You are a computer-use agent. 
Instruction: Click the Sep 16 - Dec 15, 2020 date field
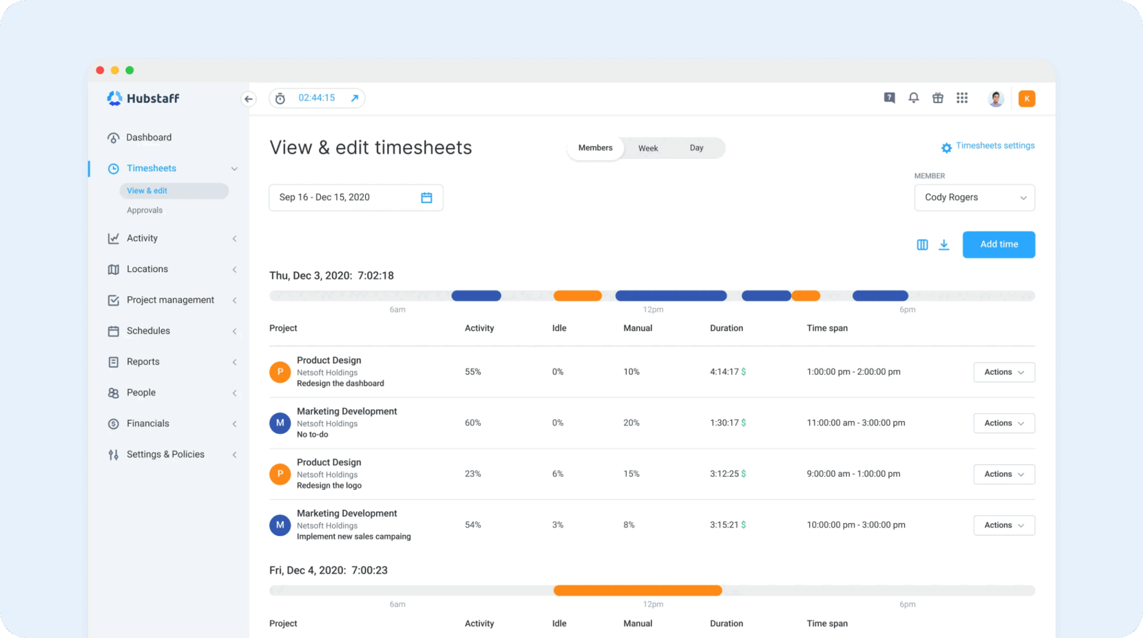click(356, 197)
